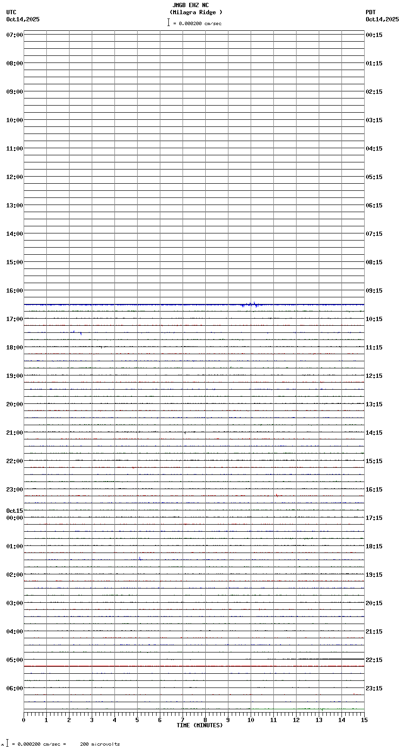Click the 15:00 UTC time label
Screen dimensions: 402x750
coord(15,262)
